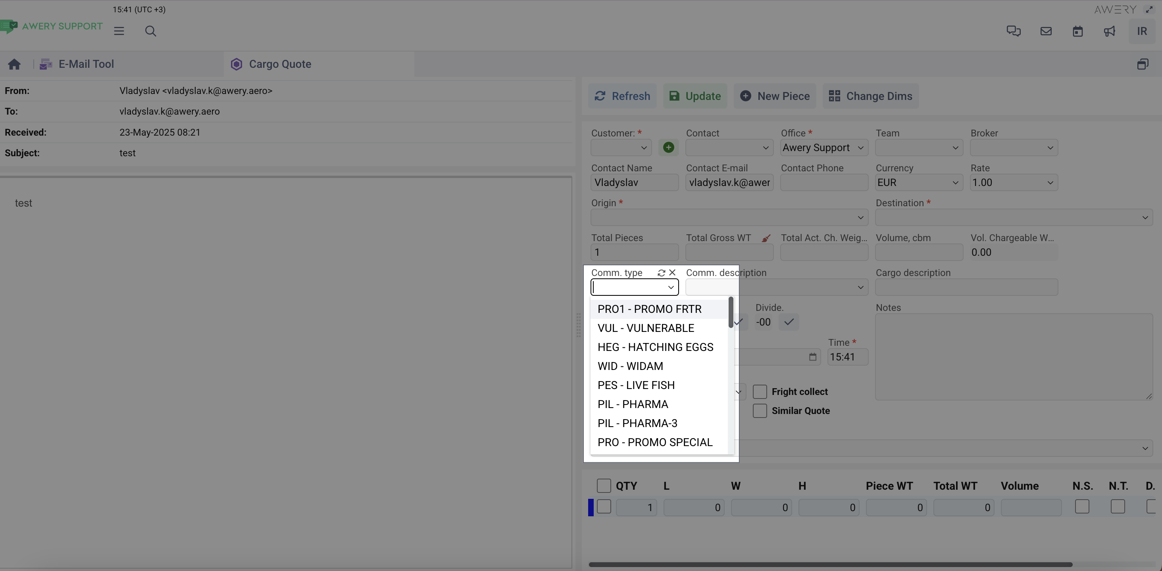Click the Total Gross WT brush icon
Image resolution: width=1162 pixels, height=571 pixels.
click(x=766, y=238)
